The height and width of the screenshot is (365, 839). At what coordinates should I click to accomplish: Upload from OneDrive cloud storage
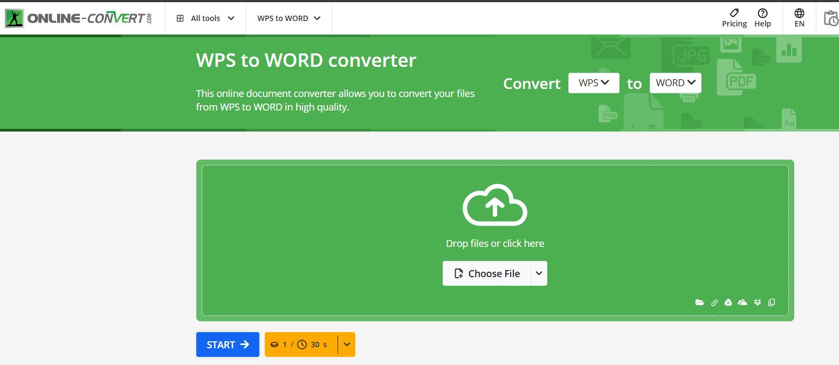coord(742,302)
